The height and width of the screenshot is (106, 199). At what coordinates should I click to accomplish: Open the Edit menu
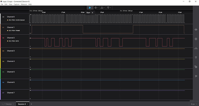point(6,4)
